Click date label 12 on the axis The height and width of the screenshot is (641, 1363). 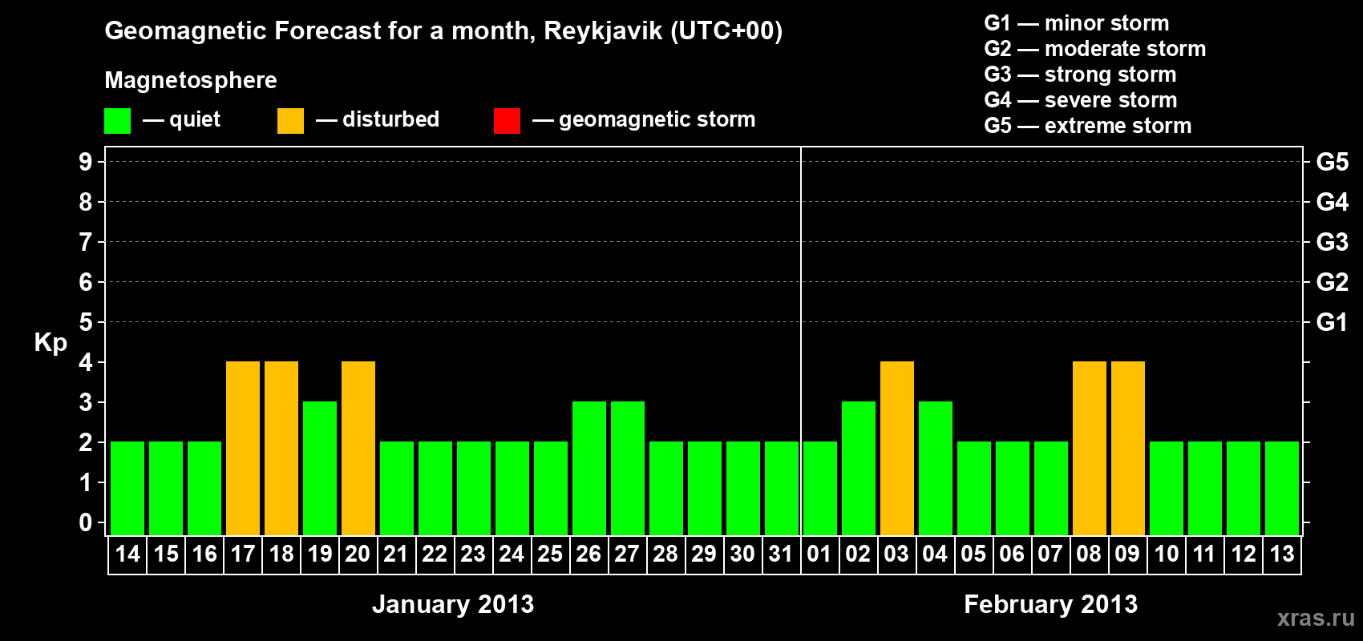(1244, 554)
